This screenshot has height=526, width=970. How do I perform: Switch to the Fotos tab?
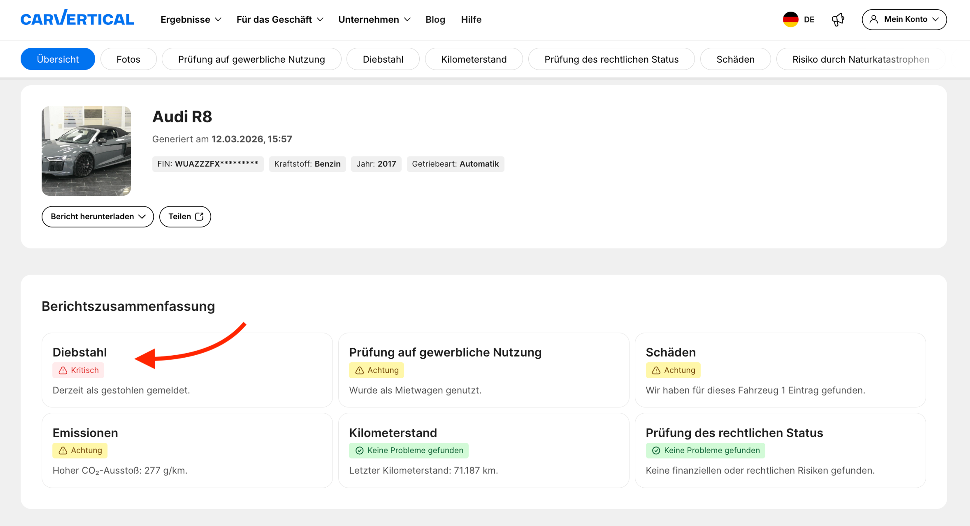pos(128,59)
